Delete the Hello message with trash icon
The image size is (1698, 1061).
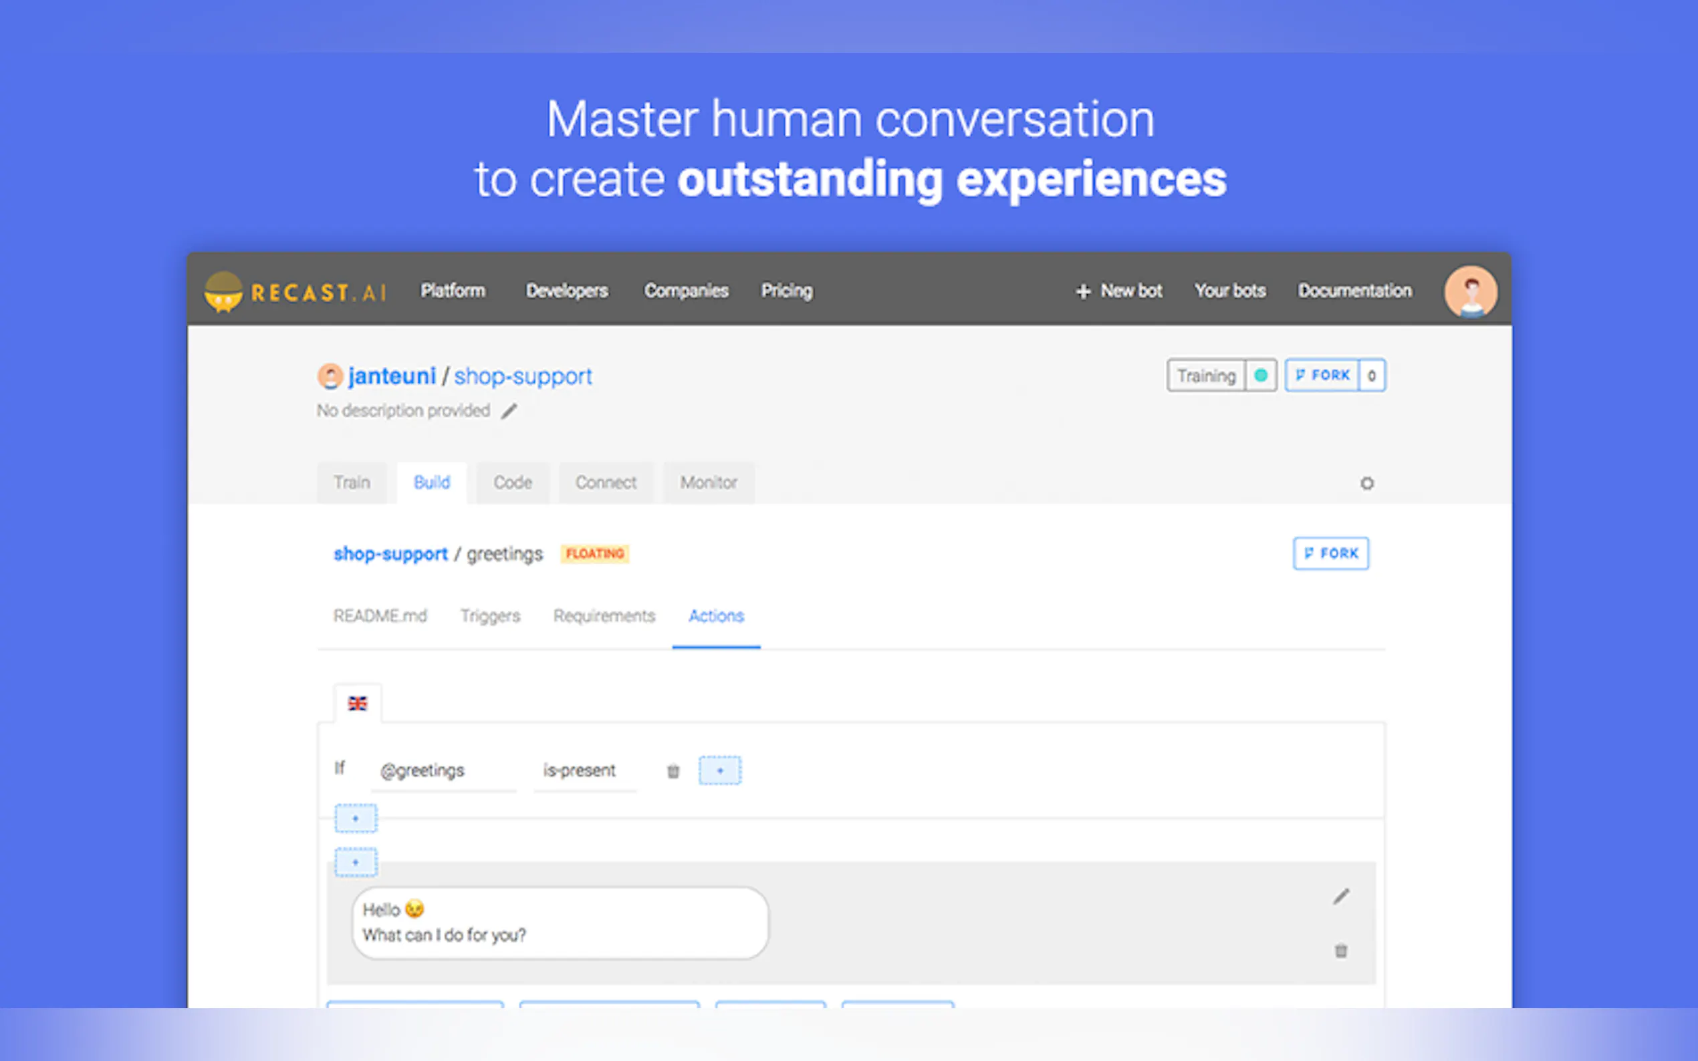(x=1341, y=951)
